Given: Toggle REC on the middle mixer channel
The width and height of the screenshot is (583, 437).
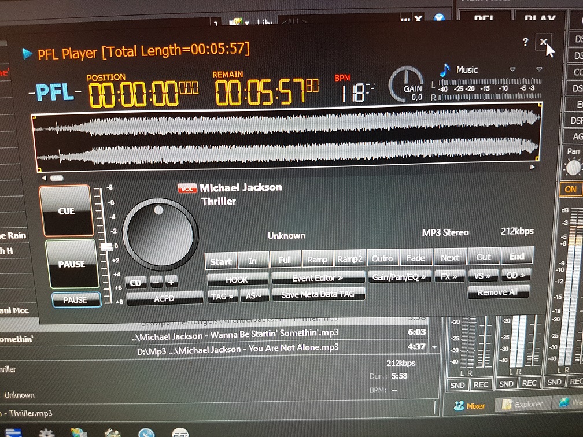Looking at the screenshot, I should click(x=529, y=383).
